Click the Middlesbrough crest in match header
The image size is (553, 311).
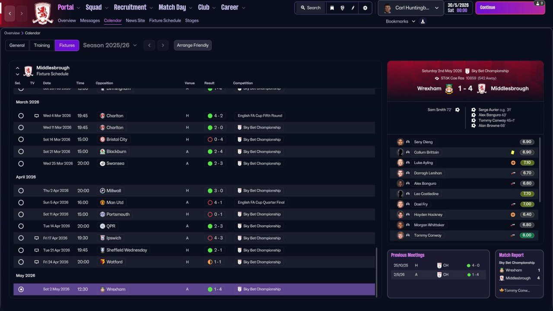click(x=482, y=88)
